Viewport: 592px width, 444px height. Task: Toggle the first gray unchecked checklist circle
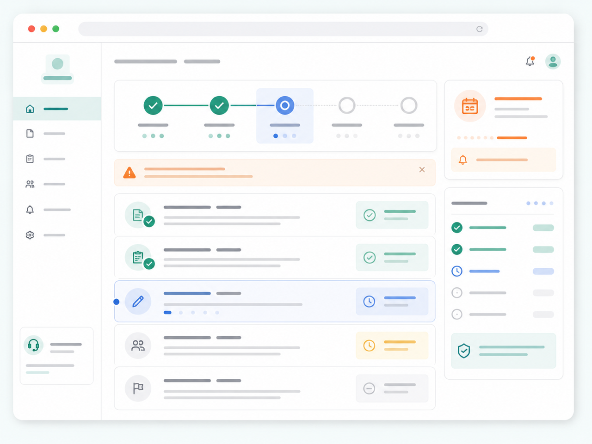tap(457, 293)
